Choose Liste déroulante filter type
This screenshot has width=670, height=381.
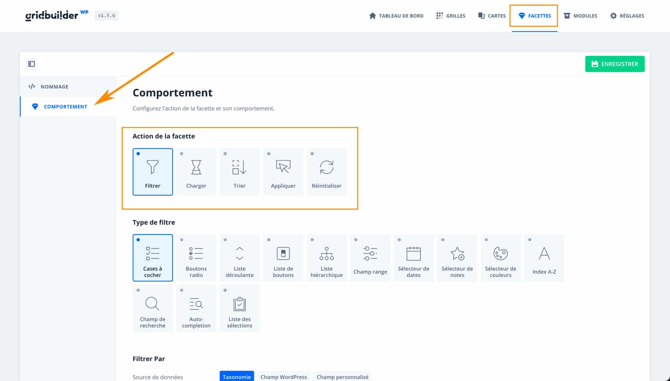(239, 258)
